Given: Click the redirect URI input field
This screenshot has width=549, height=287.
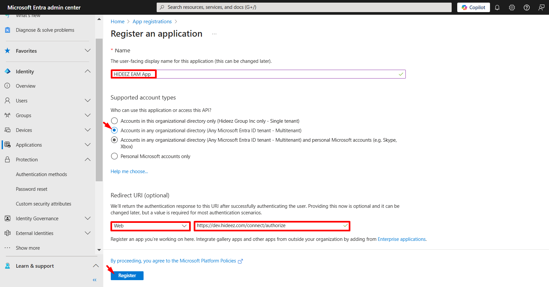Looking at the screenshot, I should [x=269, y=226].
